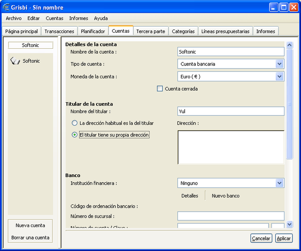
Task: Maximize the Grisbi window
Action: click(284, 8)
